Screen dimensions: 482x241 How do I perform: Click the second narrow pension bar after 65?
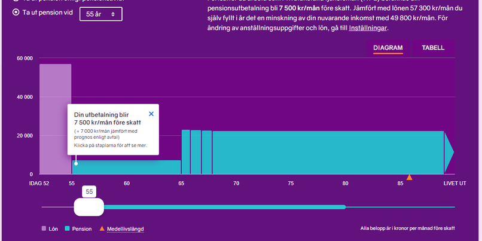[196, 152]
